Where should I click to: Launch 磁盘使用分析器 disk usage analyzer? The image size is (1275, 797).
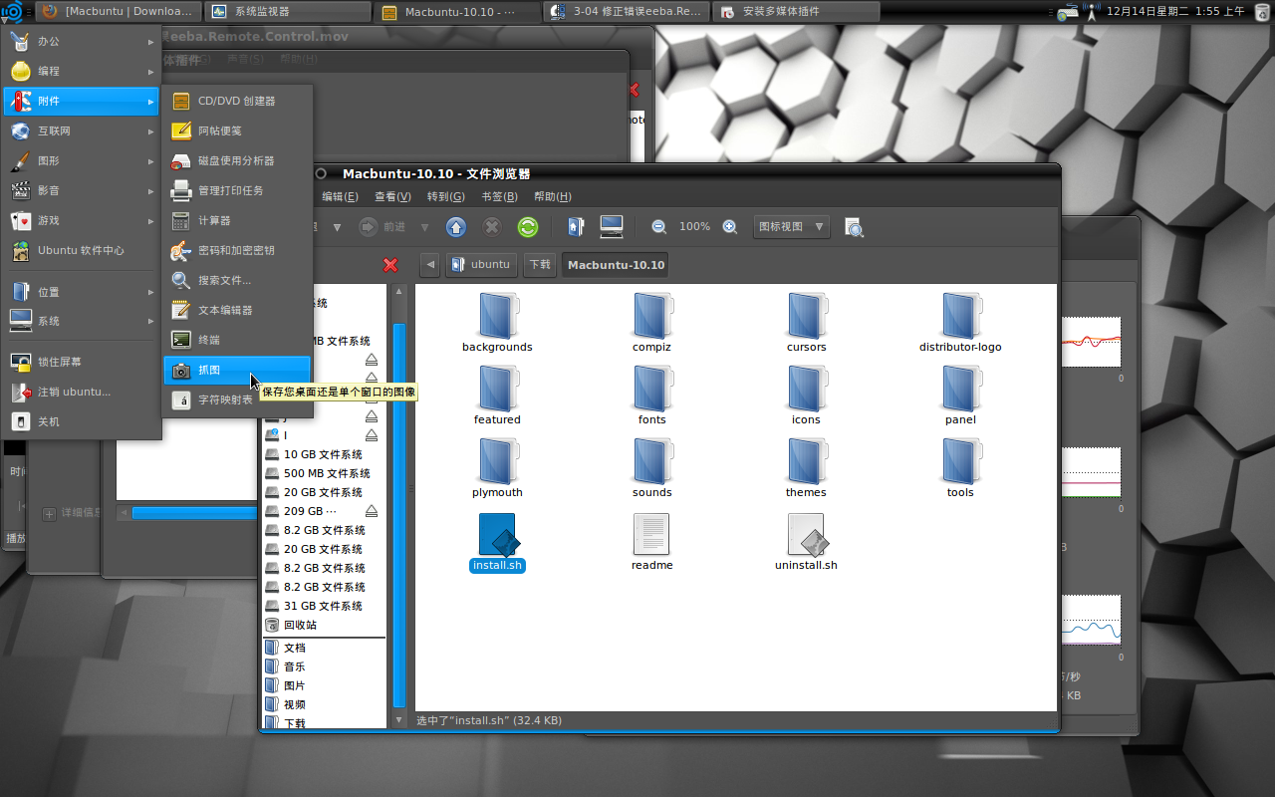pos(237,160)
